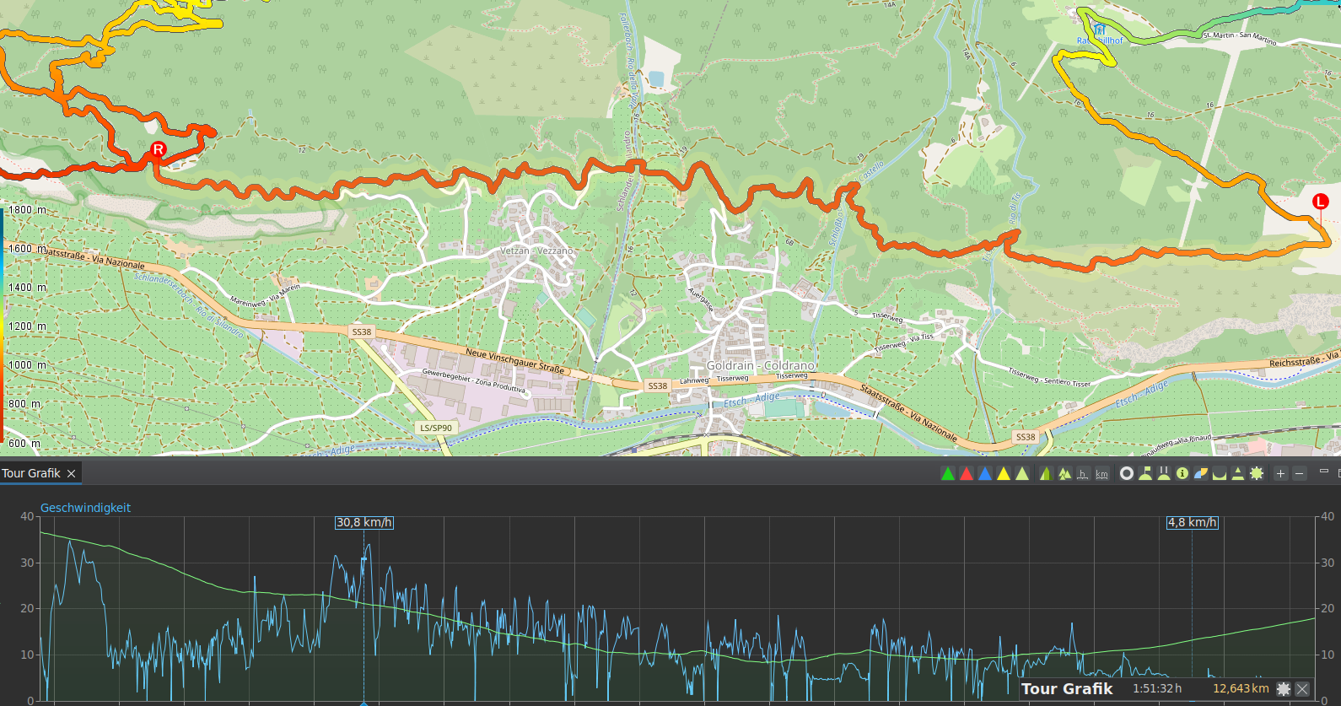Click the pause markers icon in toolbar
The height and width of the screenshot is (706, 1341).
click(1164, 474)
